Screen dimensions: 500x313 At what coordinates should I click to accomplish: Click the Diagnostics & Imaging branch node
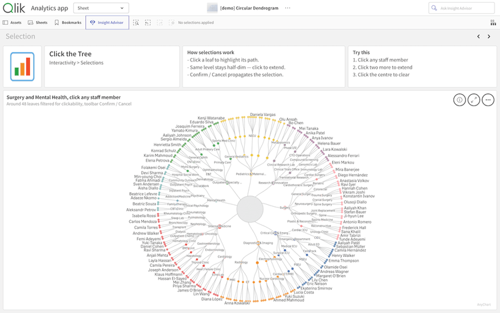click(258, 243)
